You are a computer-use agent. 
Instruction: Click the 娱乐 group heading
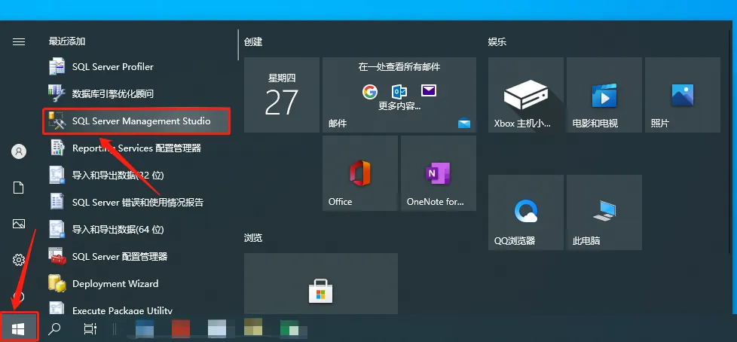(x=497, y=42)
